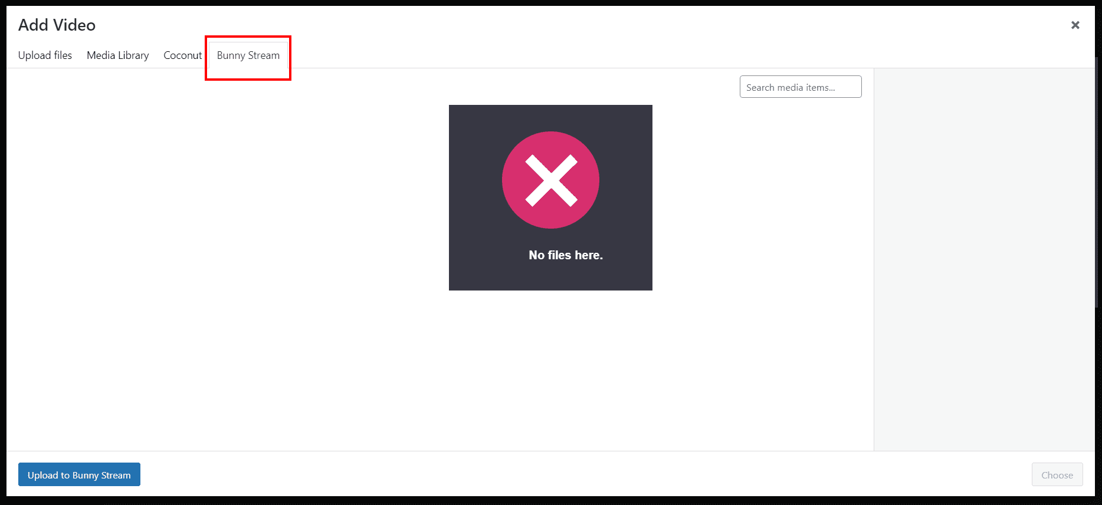Click empty white media browser area left of placeholder
Viewport: 1102px width, 505px height.
227,259
